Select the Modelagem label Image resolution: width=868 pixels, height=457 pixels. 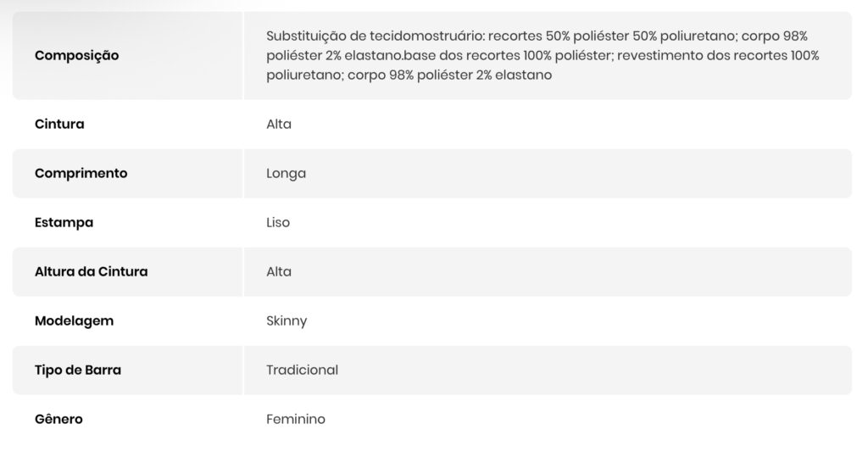click(x=74, y=320)
